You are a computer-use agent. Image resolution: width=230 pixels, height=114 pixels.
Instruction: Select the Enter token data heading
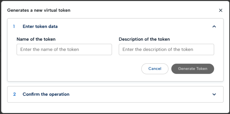tap(40, 26)
